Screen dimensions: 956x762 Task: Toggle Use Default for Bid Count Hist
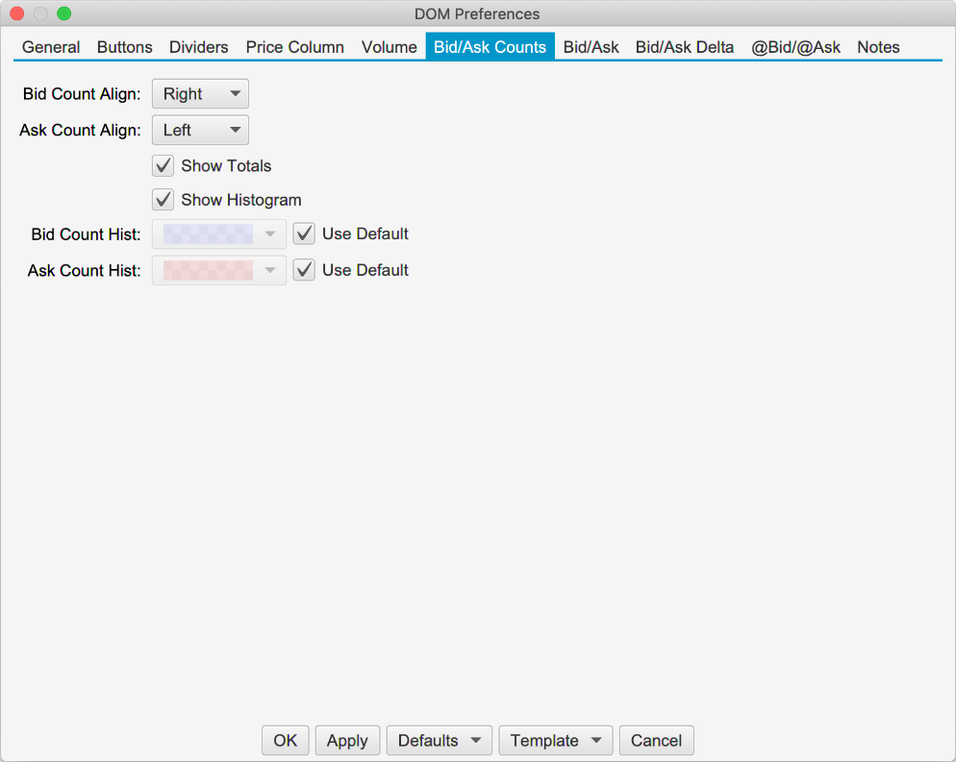point(305,234)
